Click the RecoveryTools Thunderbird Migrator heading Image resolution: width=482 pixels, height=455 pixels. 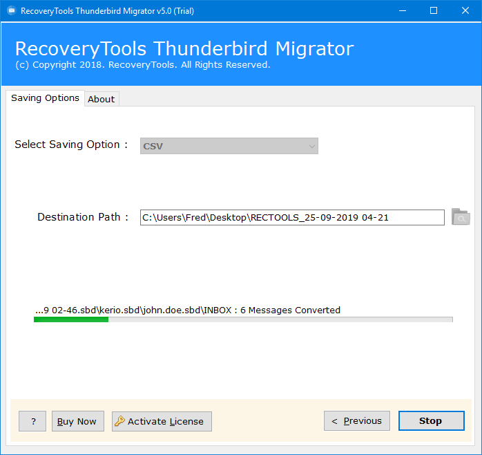(x=184, y=48)
